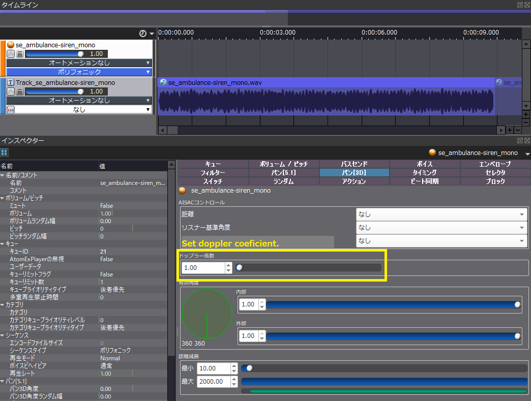Click the ドップラー係数 slider handle
The image size is (531, 401).
239,268
